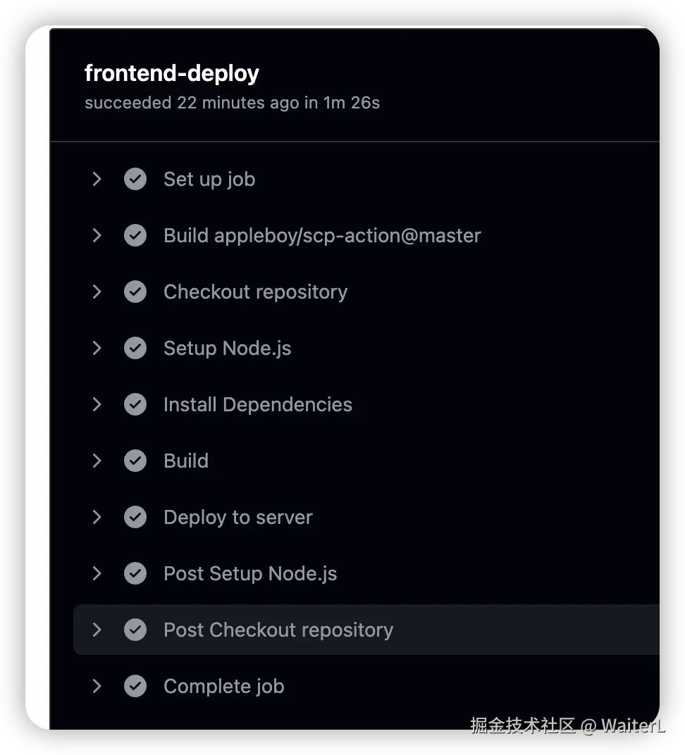
Task: Click success check icon beside Complete job
Action: [135, 686]
